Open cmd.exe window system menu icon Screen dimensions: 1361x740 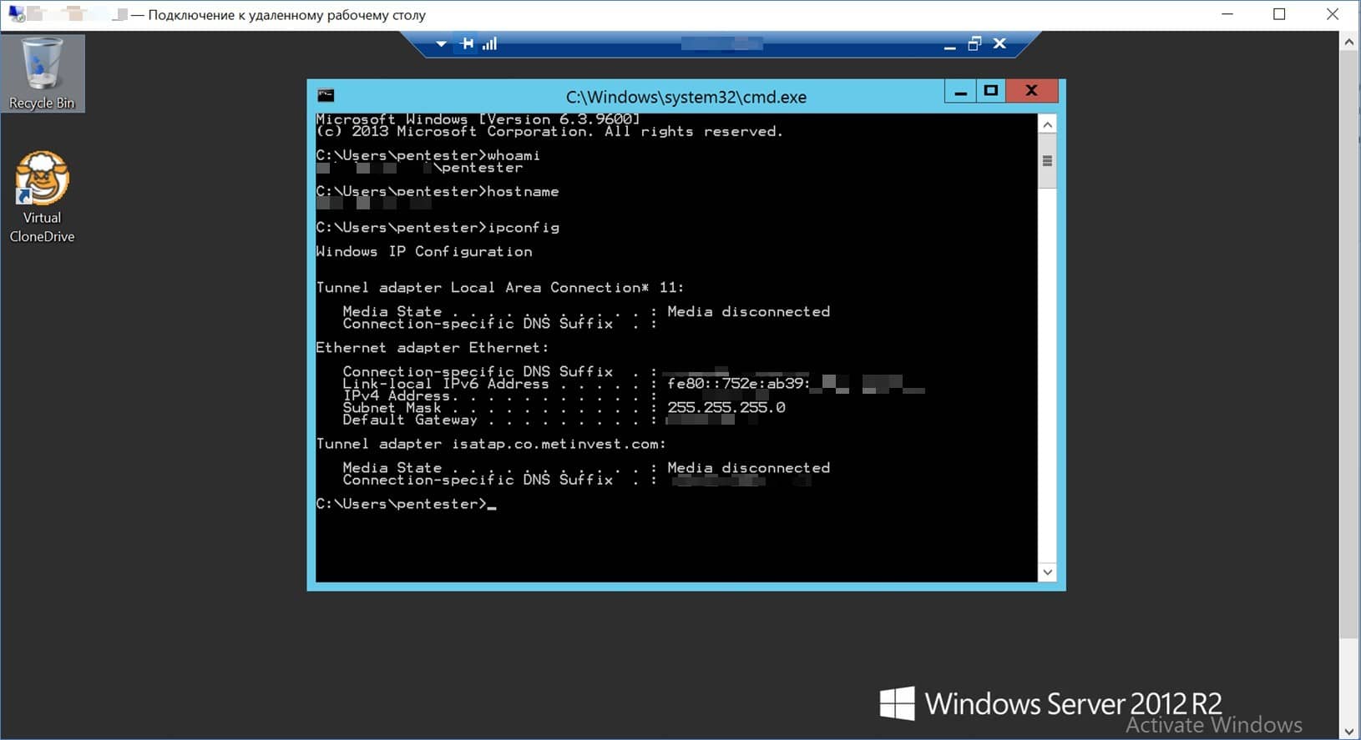click(x=326, y=95)
